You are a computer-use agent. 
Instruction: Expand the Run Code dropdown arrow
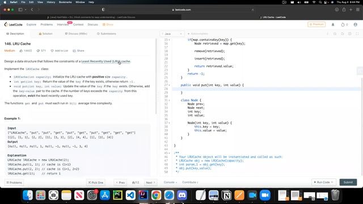(x=332, y=182)
